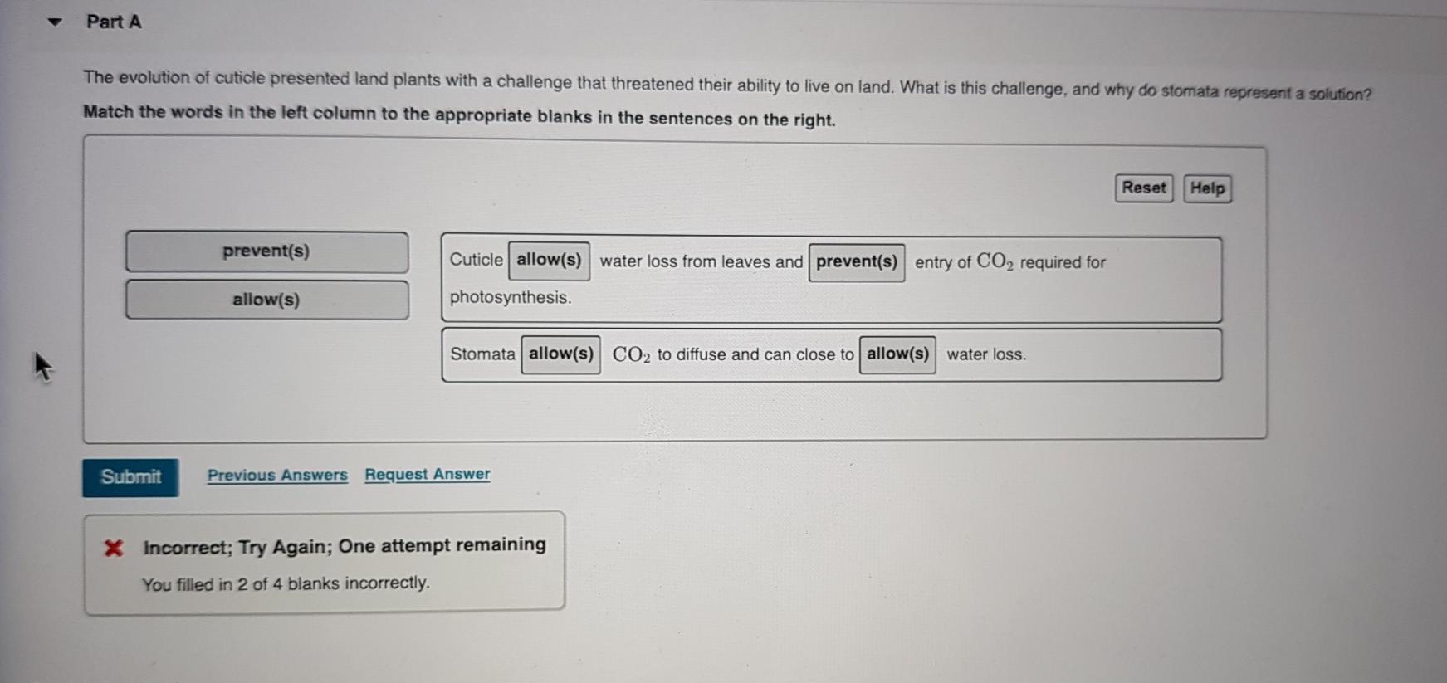Click the Incorrect; Try Again message
This screenshot has height=683, width=1447.
[345, 546]
